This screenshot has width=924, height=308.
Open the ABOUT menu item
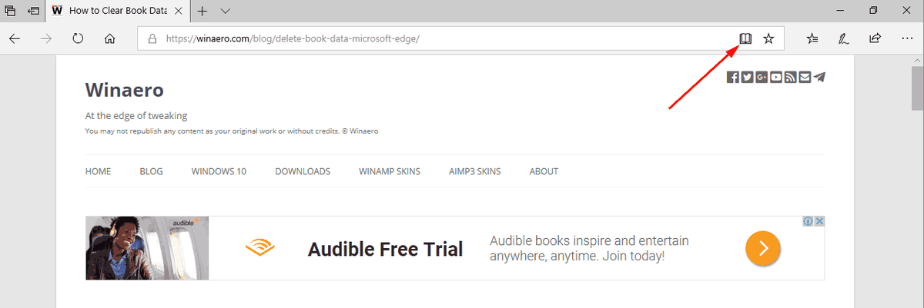tap(544, 171)
